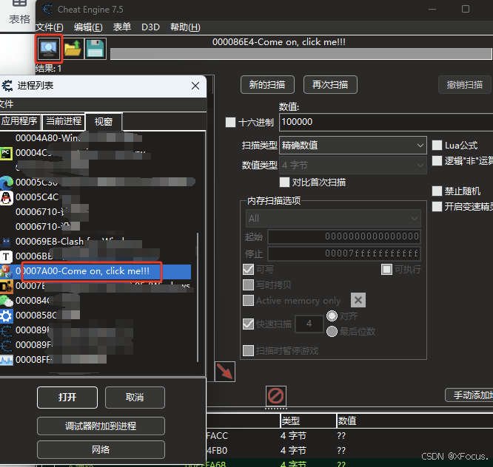Click the red arrow add-to-address-list icon
493x467 pixels.
[x=225, y=372]
